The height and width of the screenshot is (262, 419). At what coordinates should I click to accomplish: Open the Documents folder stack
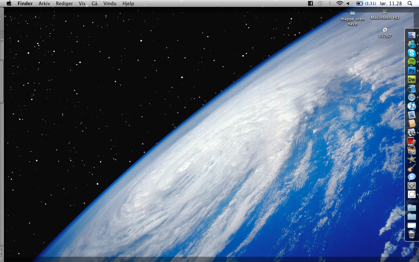click(411, 216)
